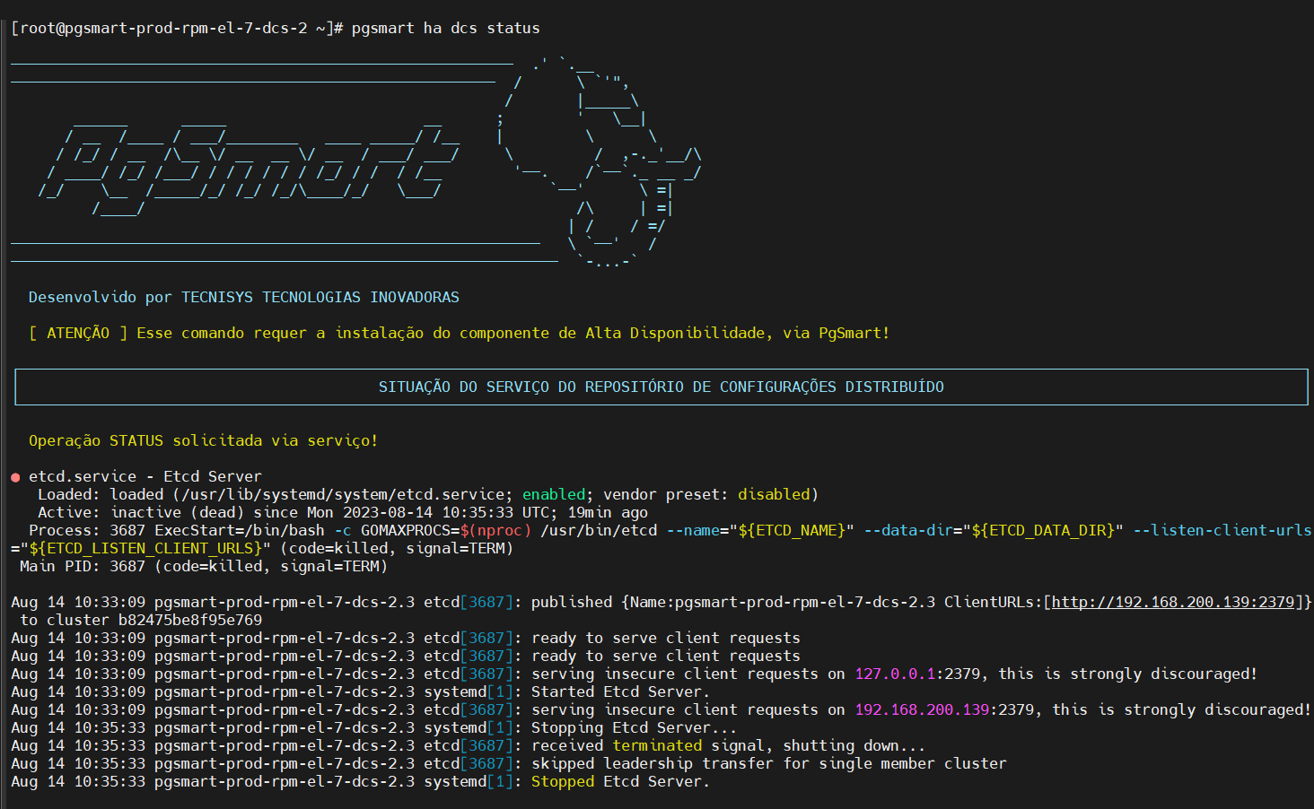The height and width of the screenshot is (809, 1314).
Task: Click the '${ETCD_LISTEN_CLIENT_URLS}' variable
Action: 145,548
